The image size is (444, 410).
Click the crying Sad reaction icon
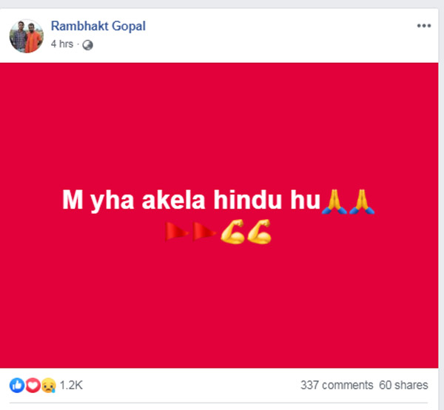click(47, 385)
